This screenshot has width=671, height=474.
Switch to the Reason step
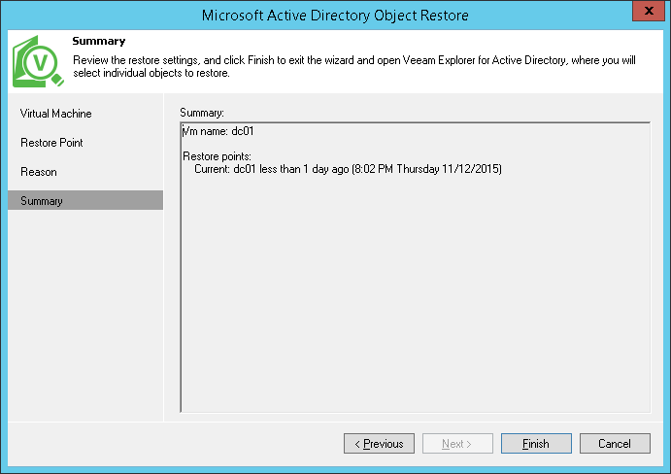39,172
